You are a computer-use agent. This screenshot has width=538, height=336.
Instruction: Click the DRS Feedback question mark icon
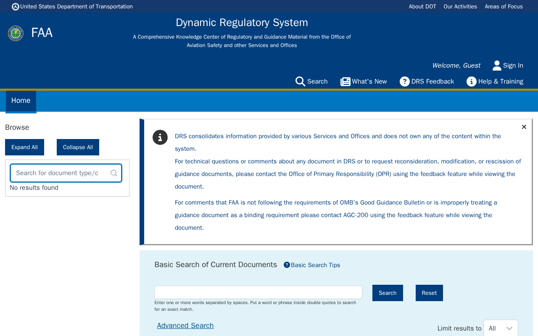pos(405,81)
